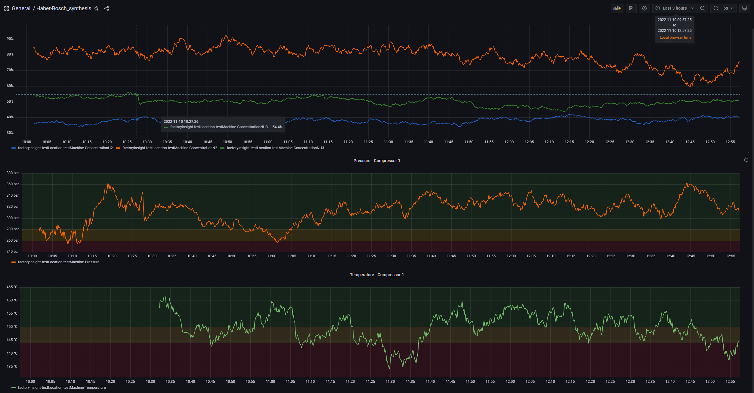Open dashboard settings gear
The height and width of the screenshot is (393, 754).
pos(644,8)
